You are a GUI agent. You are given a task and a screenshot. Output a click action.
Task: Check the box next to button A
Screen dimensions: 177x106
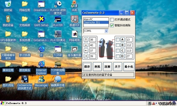tap(118, 39)
